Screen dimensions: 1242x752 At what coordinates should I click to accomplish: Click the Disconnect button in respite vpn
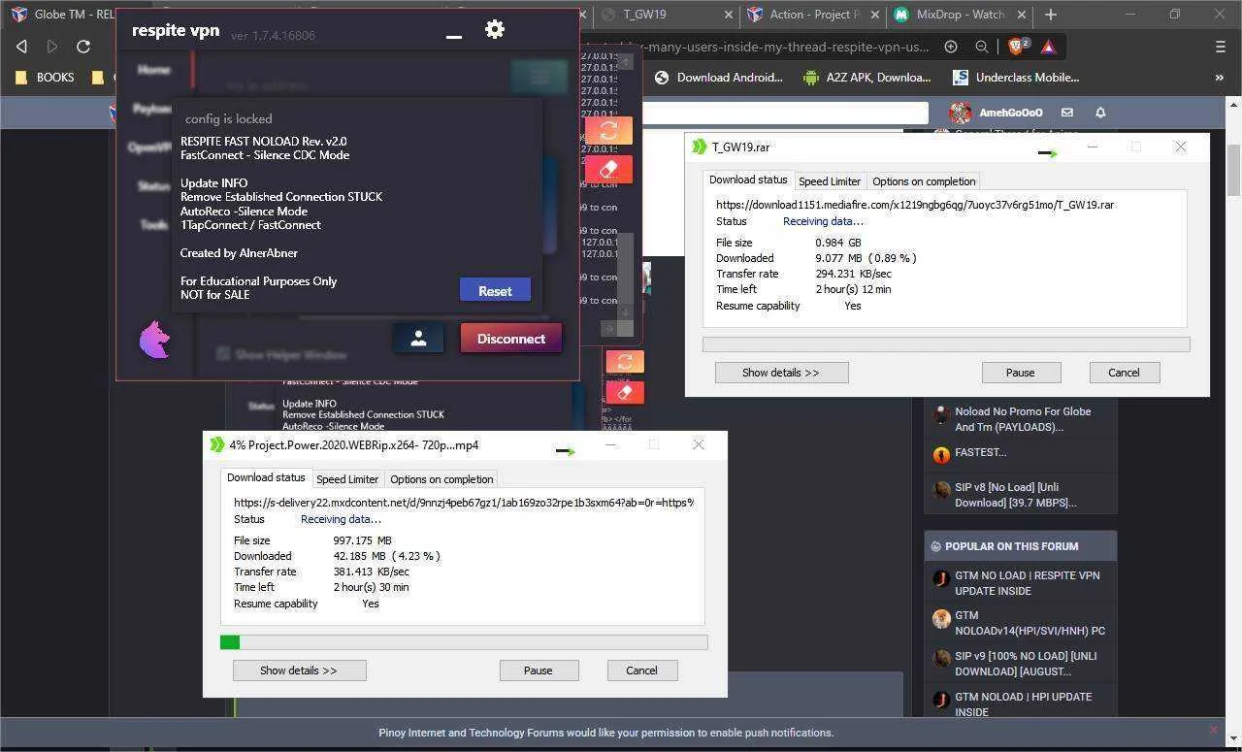[x=511, y=339]
